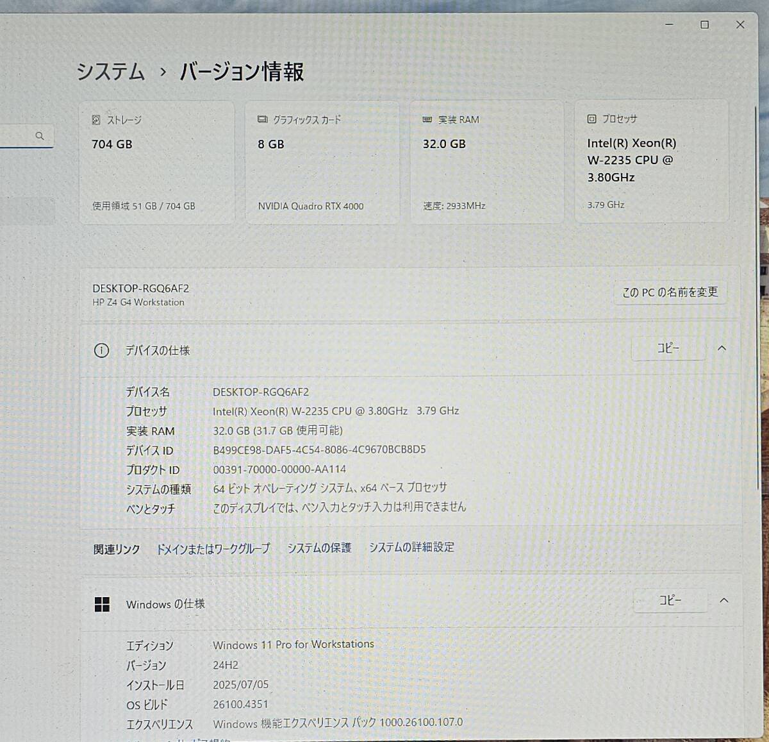Open the ストレージ 704 GB card
769x742 pixels.
[156, 162]
